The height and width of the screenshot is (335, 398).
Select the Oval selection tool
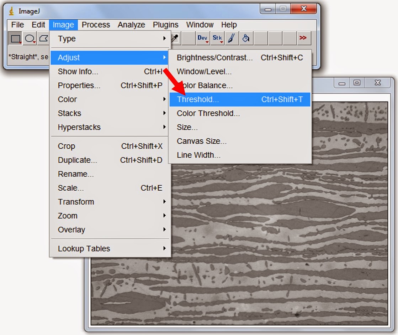(30, 38)
